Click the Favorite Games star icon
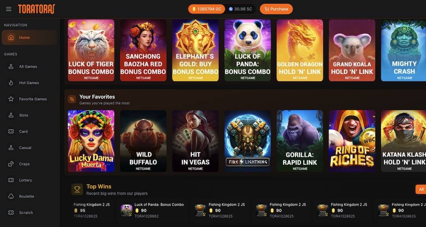The height and width of the screenshot is (227, 426). tap(11, 99)
